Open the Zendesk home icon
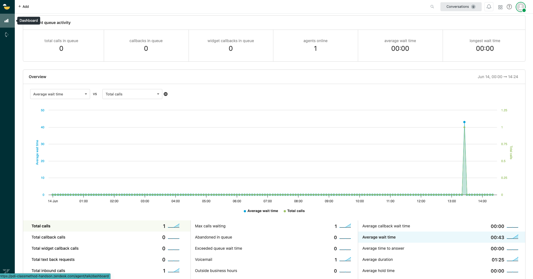Viewport: 533px width, 279px height. [7, 7]
